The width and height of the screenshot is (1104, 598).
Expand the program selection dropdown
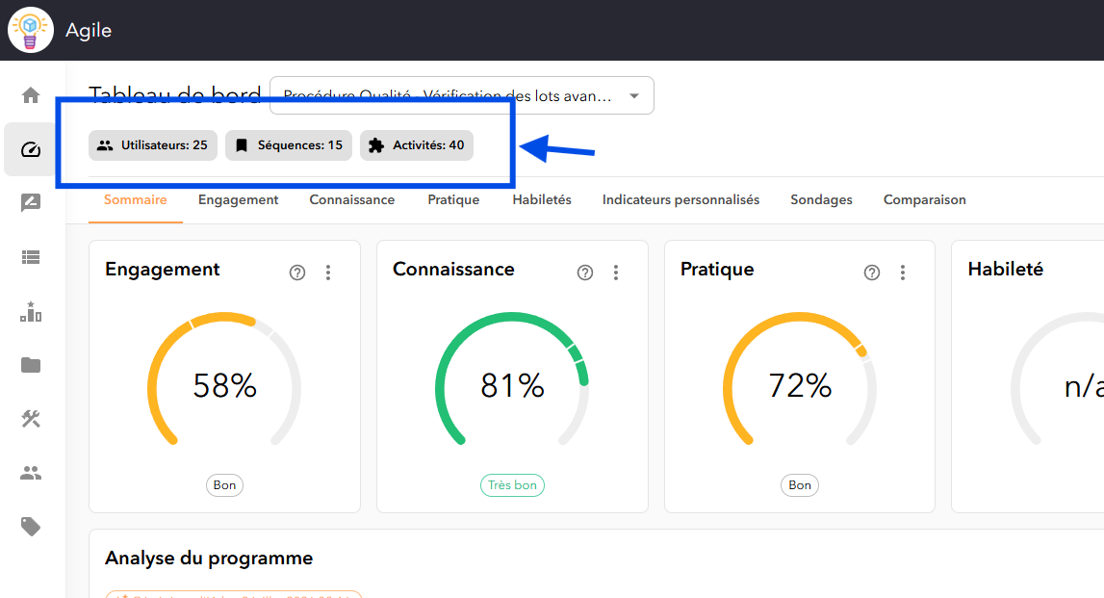point(462,95)
